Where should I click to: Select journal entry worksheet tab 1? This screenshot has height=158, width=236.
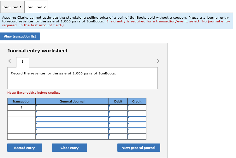pyautogui.click(x=22, y=62)
